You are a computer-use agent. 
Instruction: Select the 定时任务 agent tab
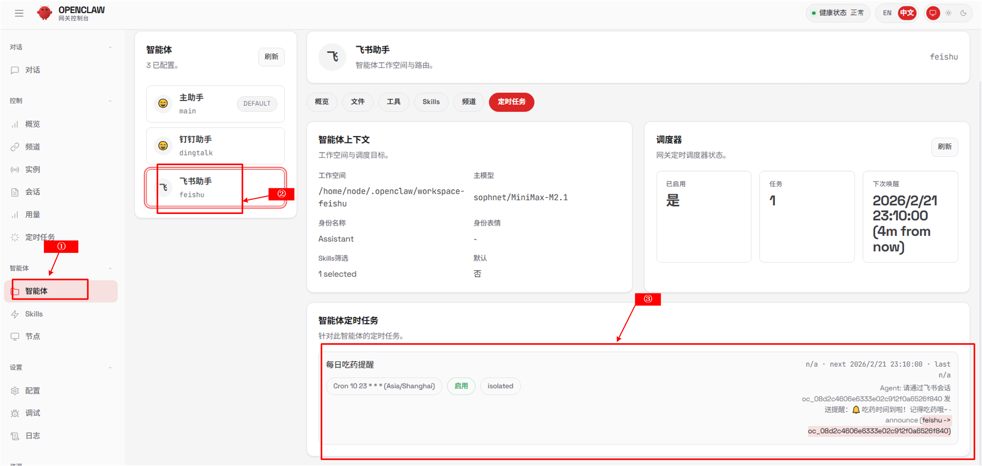pyautogui.click(x=512, y=102)
